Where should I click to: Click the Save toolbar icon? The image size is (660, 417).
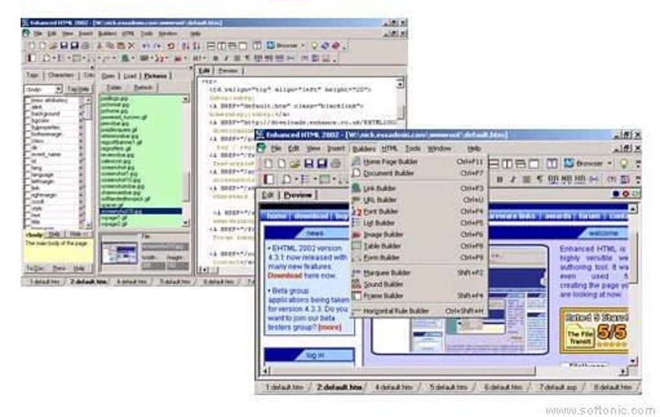click(x=308, y=163)
